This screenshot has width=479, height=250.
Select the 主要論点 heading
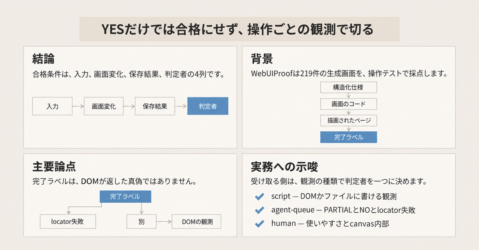point(55,166)
